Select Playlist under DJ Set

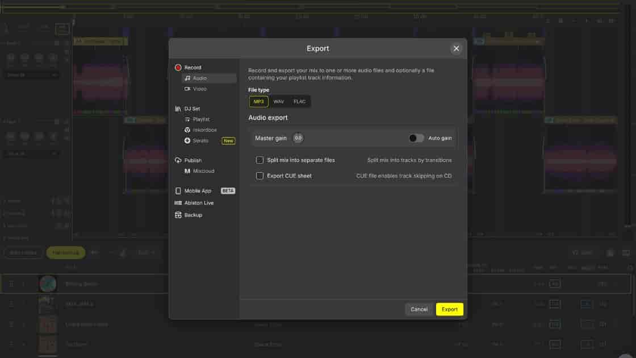click(x=201, y=119)
